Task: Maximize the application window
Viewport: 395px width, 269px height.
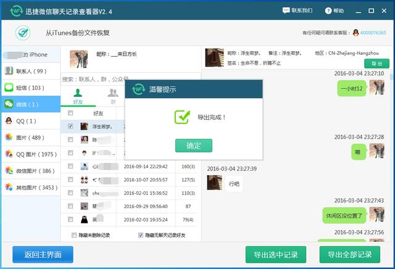Action: [371, 11]
